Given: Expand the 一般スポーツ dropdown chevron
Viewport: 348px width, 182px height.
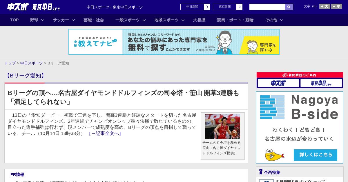Looking at the screenshot, I should coord(144,20).
